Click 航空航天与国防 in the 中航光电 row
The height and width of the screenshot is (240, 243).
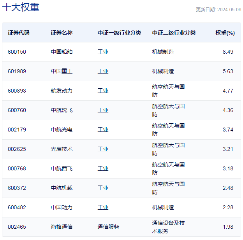click(x=168, y=130)
